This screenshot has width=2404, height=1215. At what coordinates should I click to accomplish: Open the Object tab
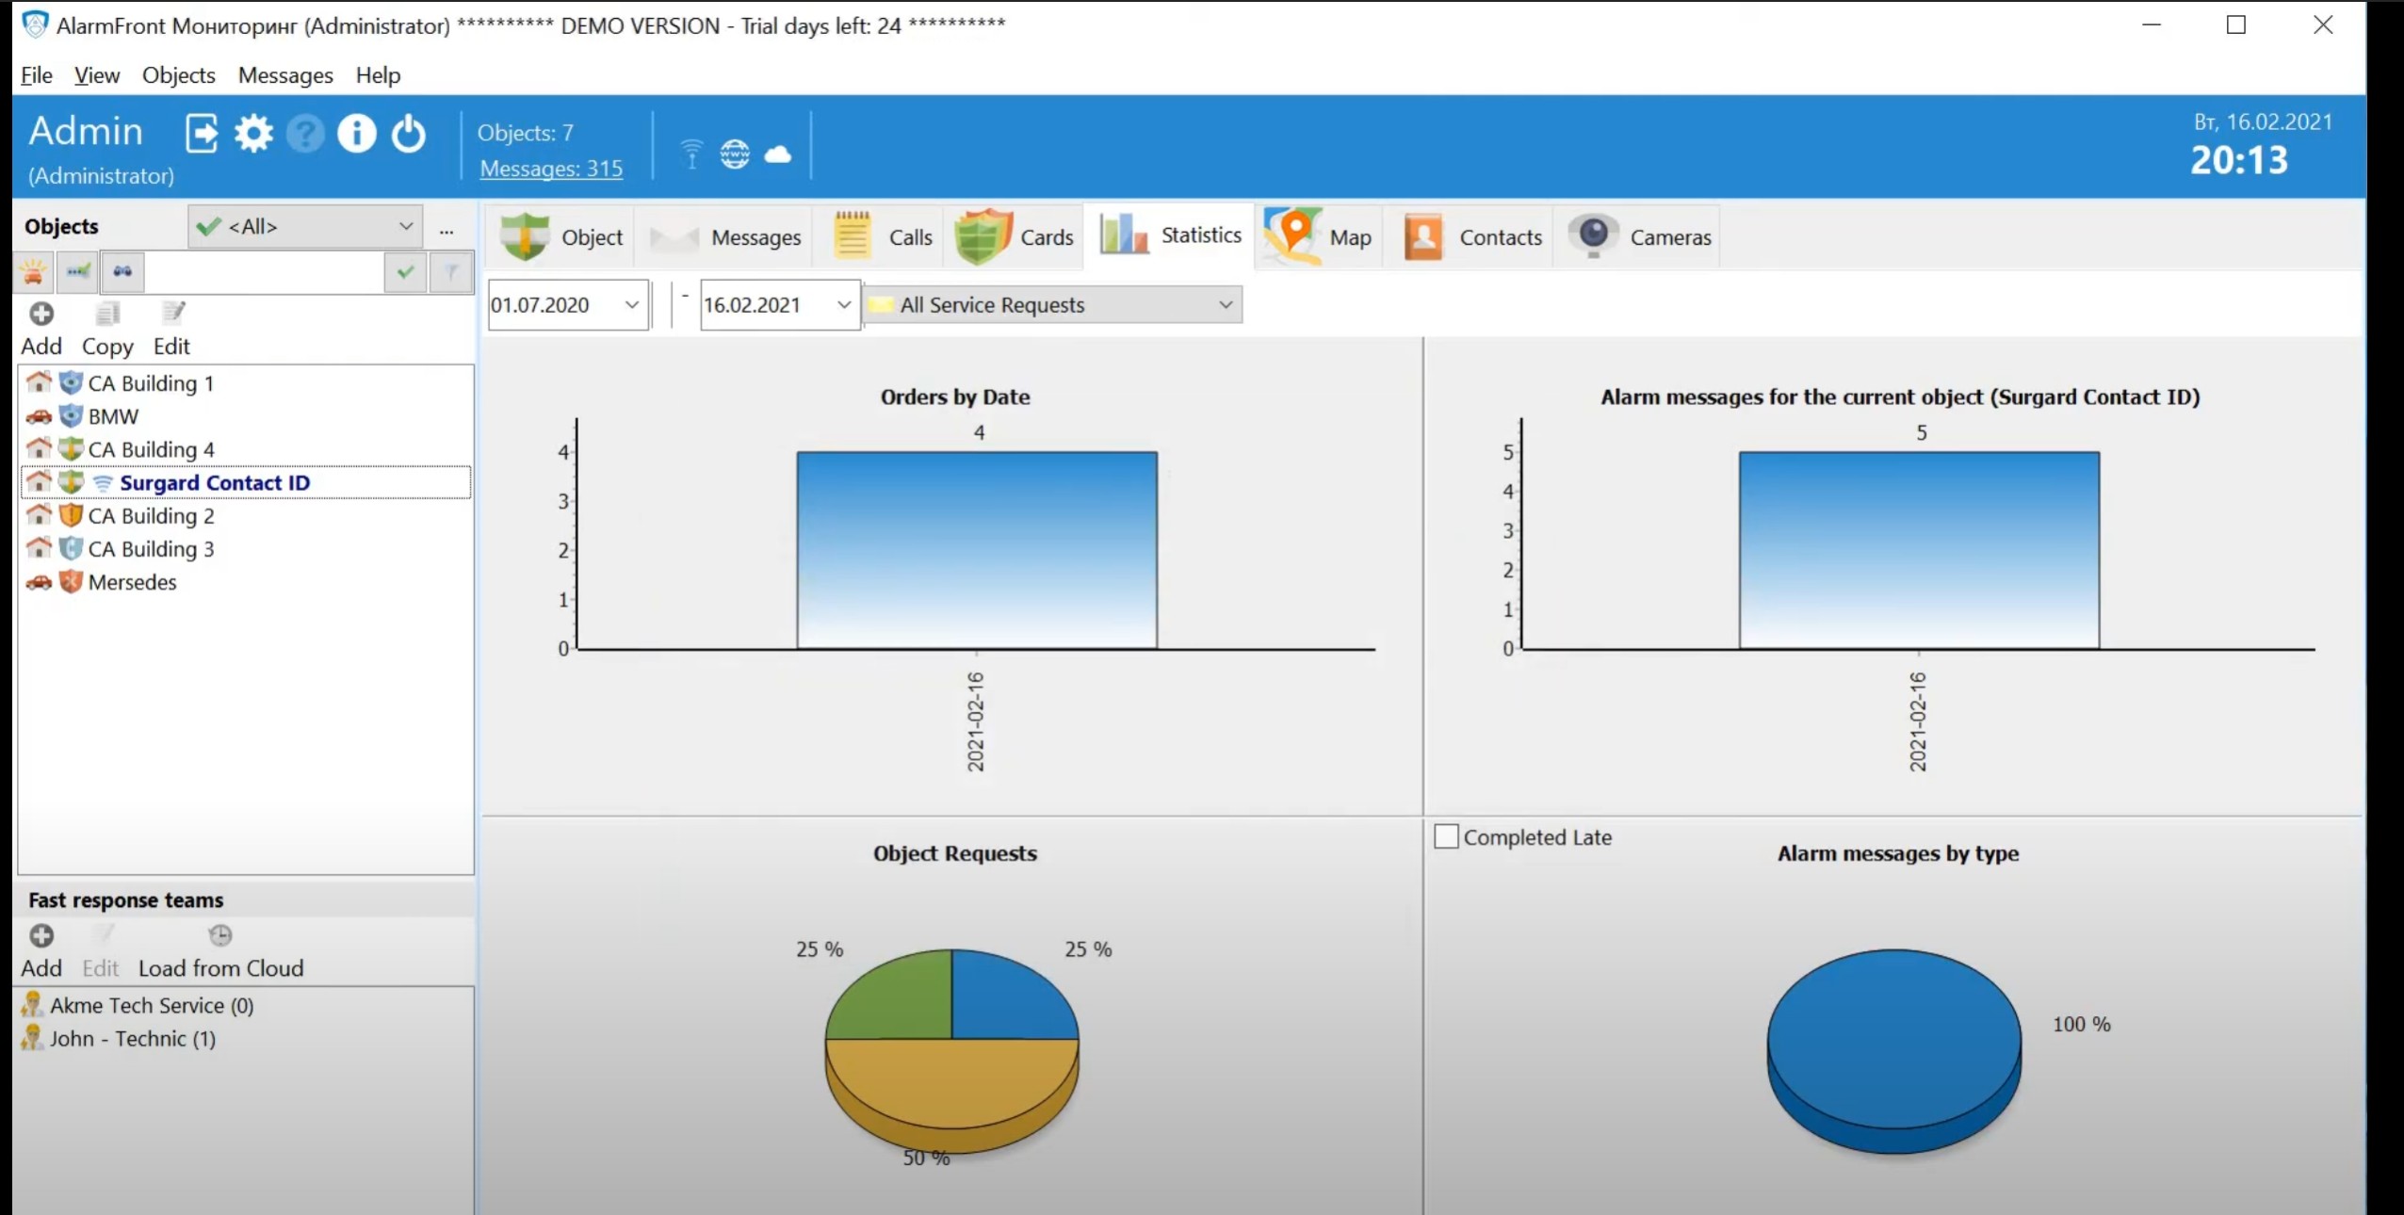pos(561,236)
